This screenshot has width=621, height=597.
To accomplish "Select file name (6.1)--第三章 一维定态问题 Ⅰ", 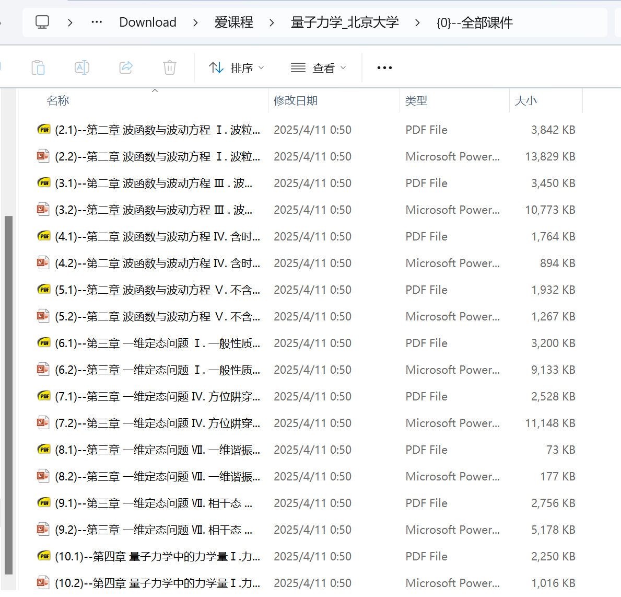I will 158,343.
